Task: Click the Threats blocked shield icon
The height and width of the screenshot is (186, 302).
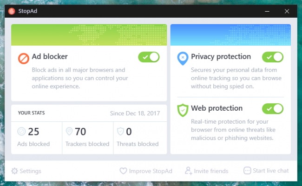Action: point(120,132)
